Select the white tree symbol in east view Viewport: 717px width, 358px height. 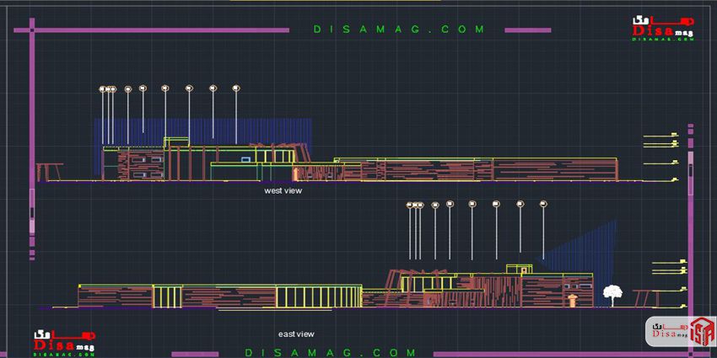pyautogui.click(x=612, y=295)
